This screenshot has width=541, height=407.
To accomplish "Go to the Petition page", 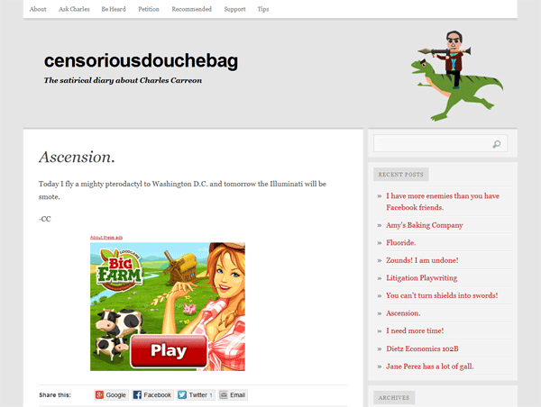I will point(149,9).
